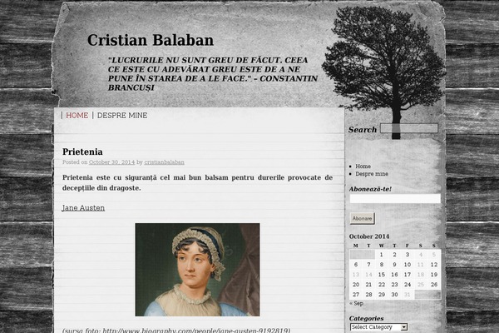Screen dimensions: 499x333
Task: Select calendar date 17
Action: coord(408,275)
